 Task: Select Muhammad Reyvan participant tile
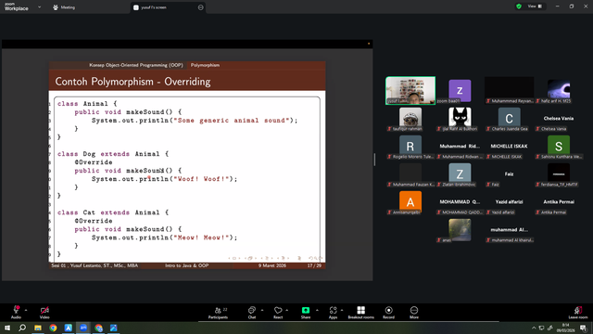(x=509, y=91)
